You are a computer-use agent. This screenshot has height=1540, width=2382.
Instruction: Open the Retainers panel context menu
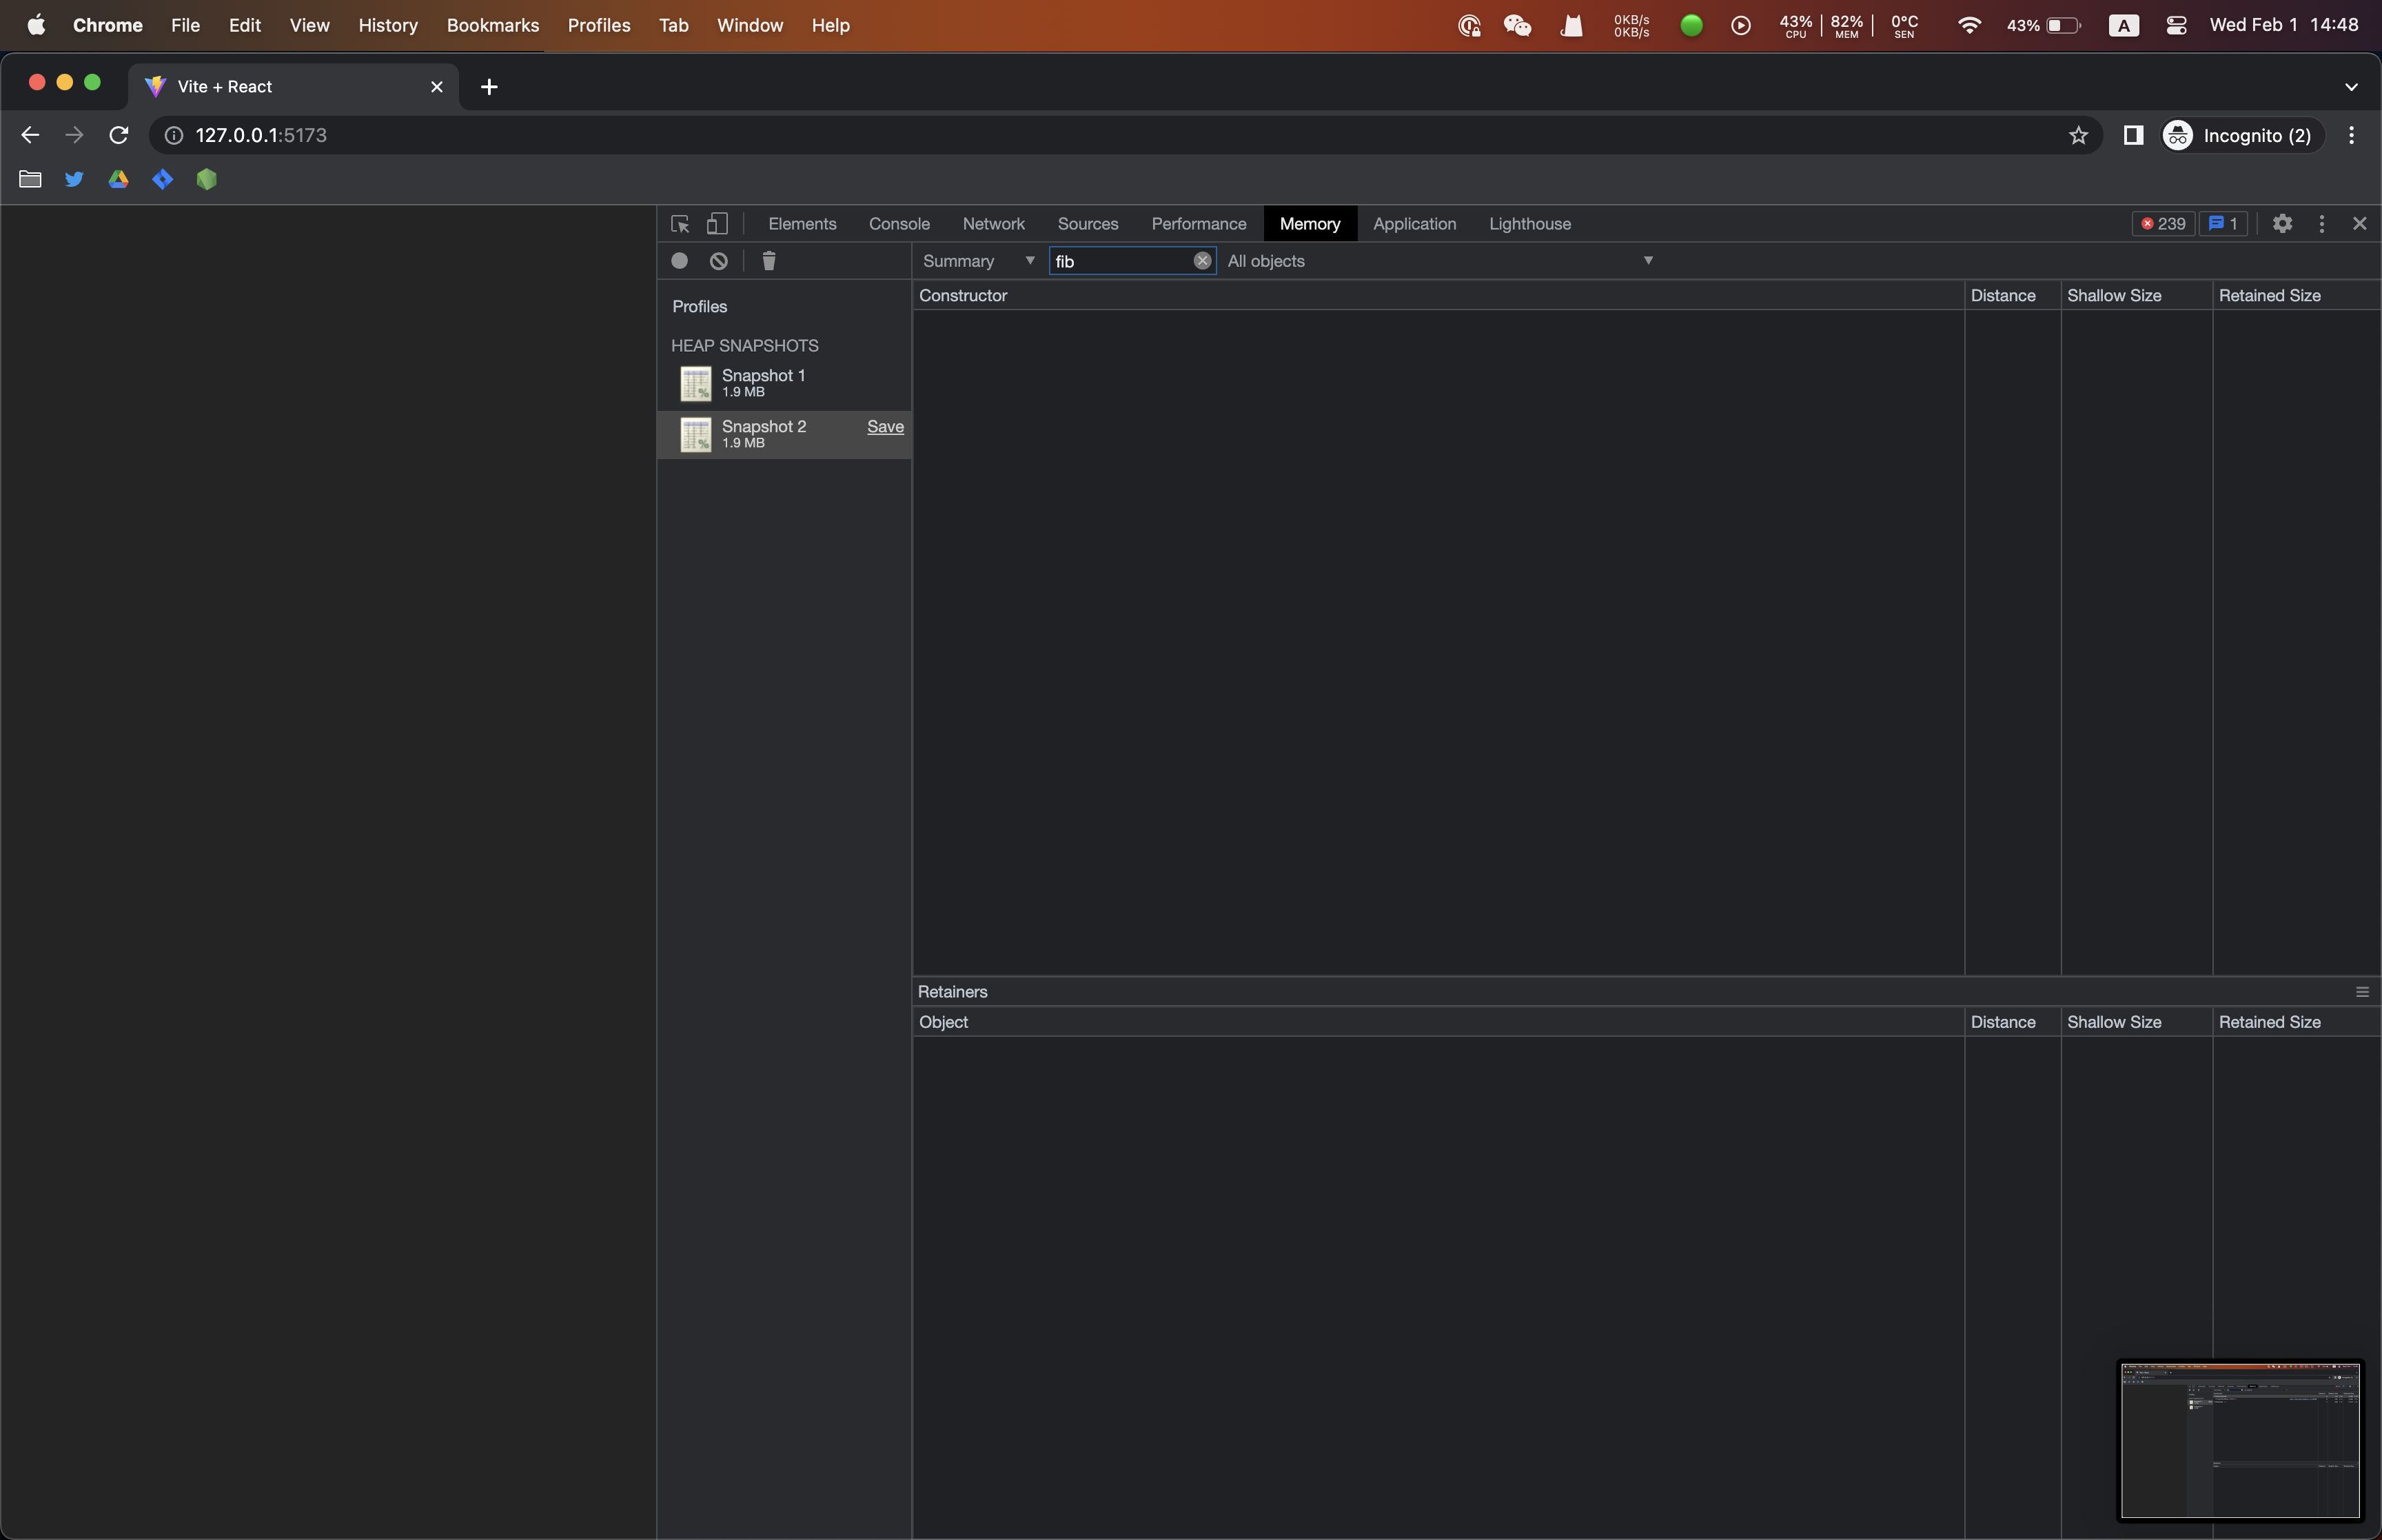point(2361,991)
